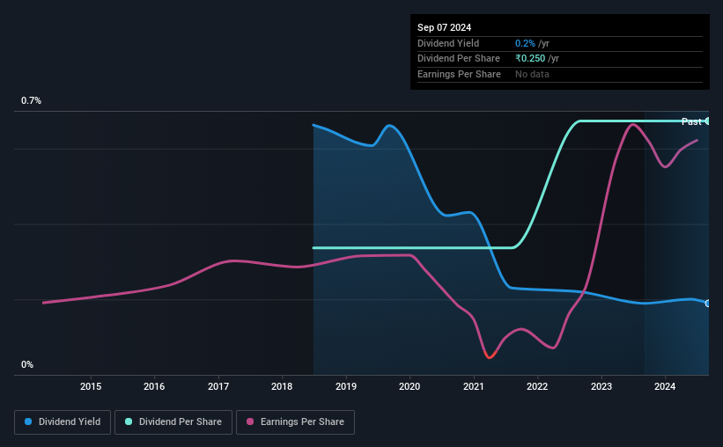
Task: Click the 2018 label on the x-axis
Action: click(x=282, y=386)
